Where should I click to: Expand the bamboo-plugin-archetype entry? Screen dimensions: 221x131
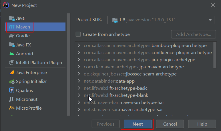pos(79,45)
